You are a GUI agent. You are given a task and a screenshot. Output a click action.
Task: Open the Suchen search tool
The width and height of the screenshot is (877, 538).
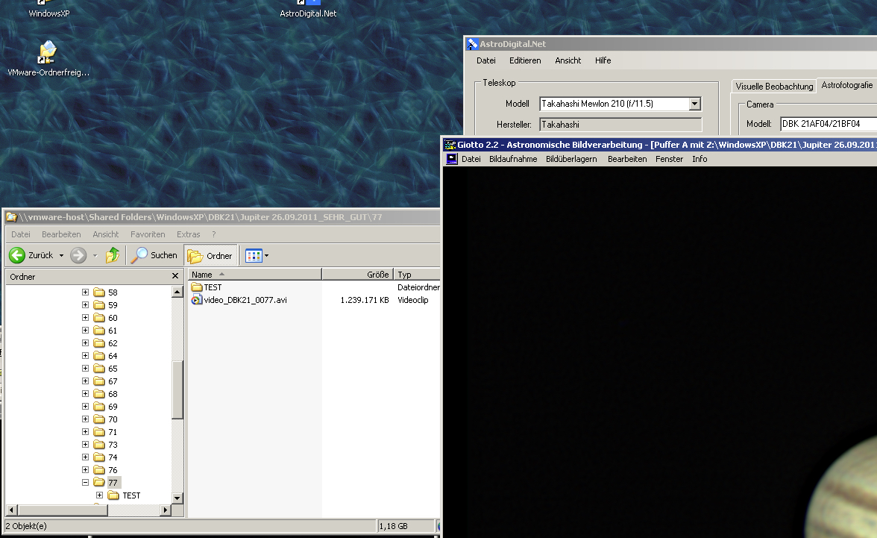pos(154,255)
